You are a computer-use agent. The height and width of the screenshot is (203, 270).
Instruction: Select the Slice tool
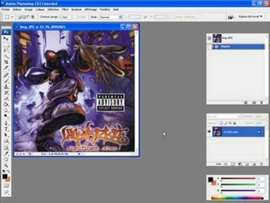tap(6, 68)
